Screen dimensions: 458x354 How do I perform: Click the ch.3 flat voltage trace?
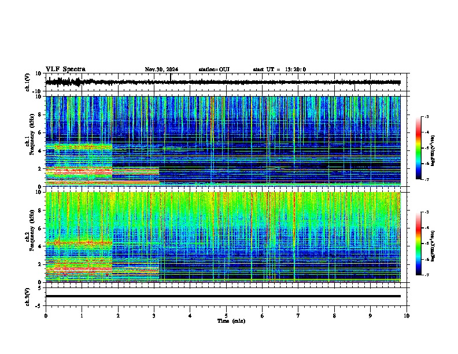223,296
